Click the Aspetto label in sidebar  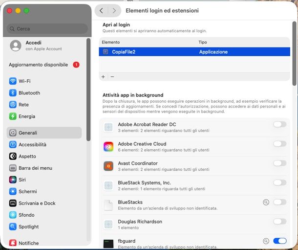click(27, 156)
